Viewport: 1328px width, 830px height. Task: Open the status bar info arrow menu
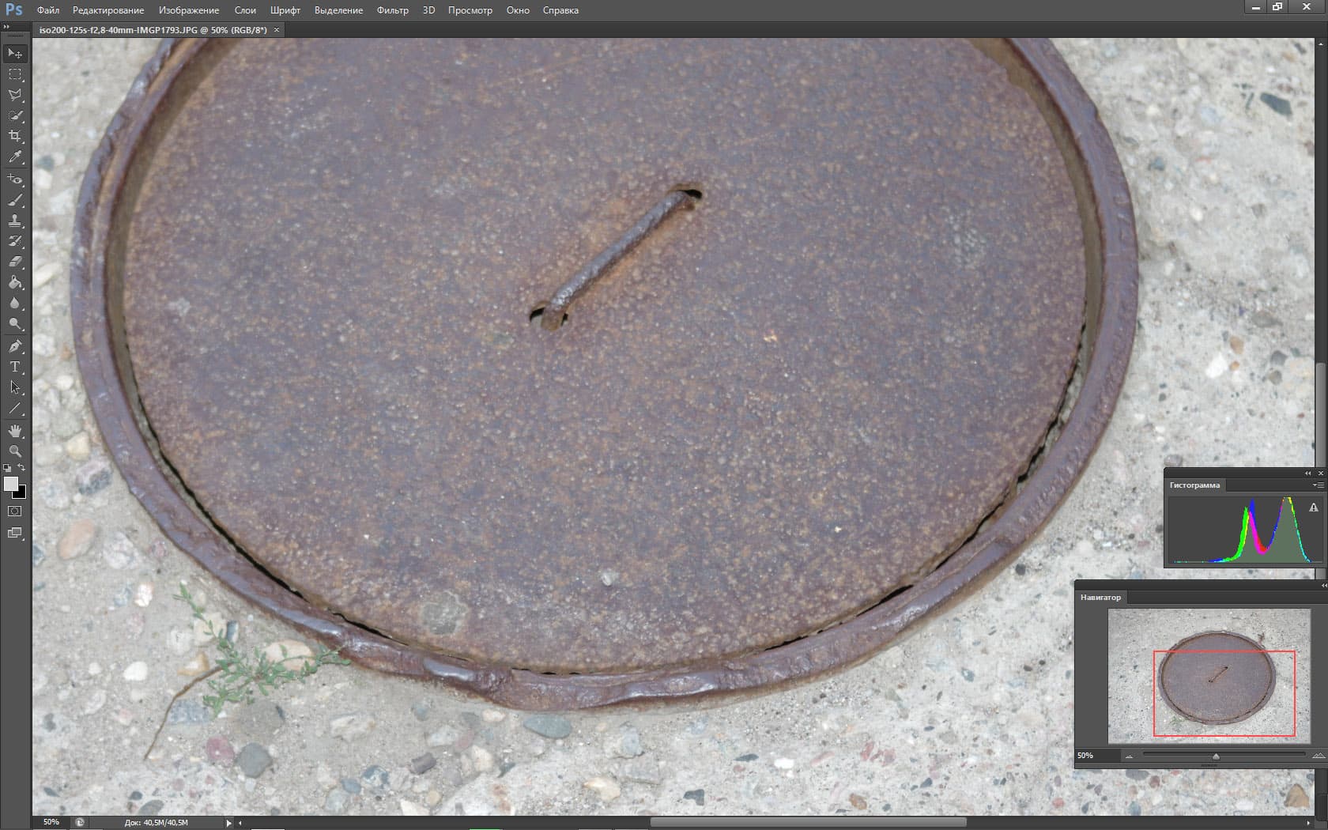pos(228,823)
